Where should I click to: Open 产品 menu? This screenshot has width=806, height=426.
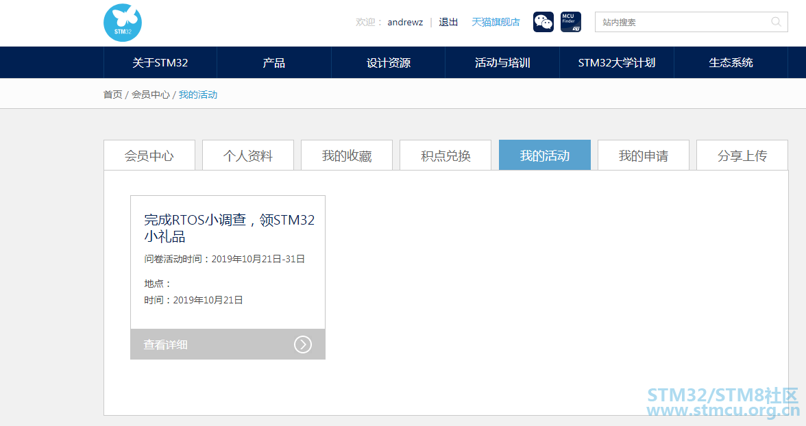(x=274, y=63)
